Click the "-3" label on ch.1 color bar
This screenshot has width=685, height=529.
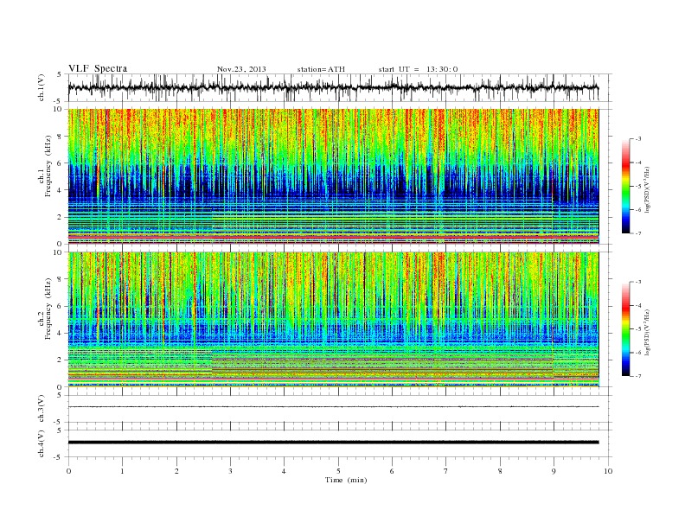(x=638, y=139)
